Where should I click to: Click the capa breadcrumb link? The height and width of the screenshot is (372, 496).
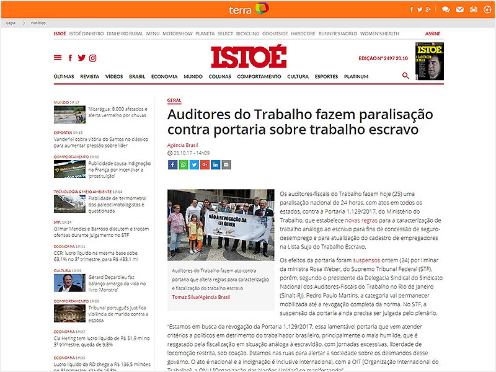click(x=11, y=23)
